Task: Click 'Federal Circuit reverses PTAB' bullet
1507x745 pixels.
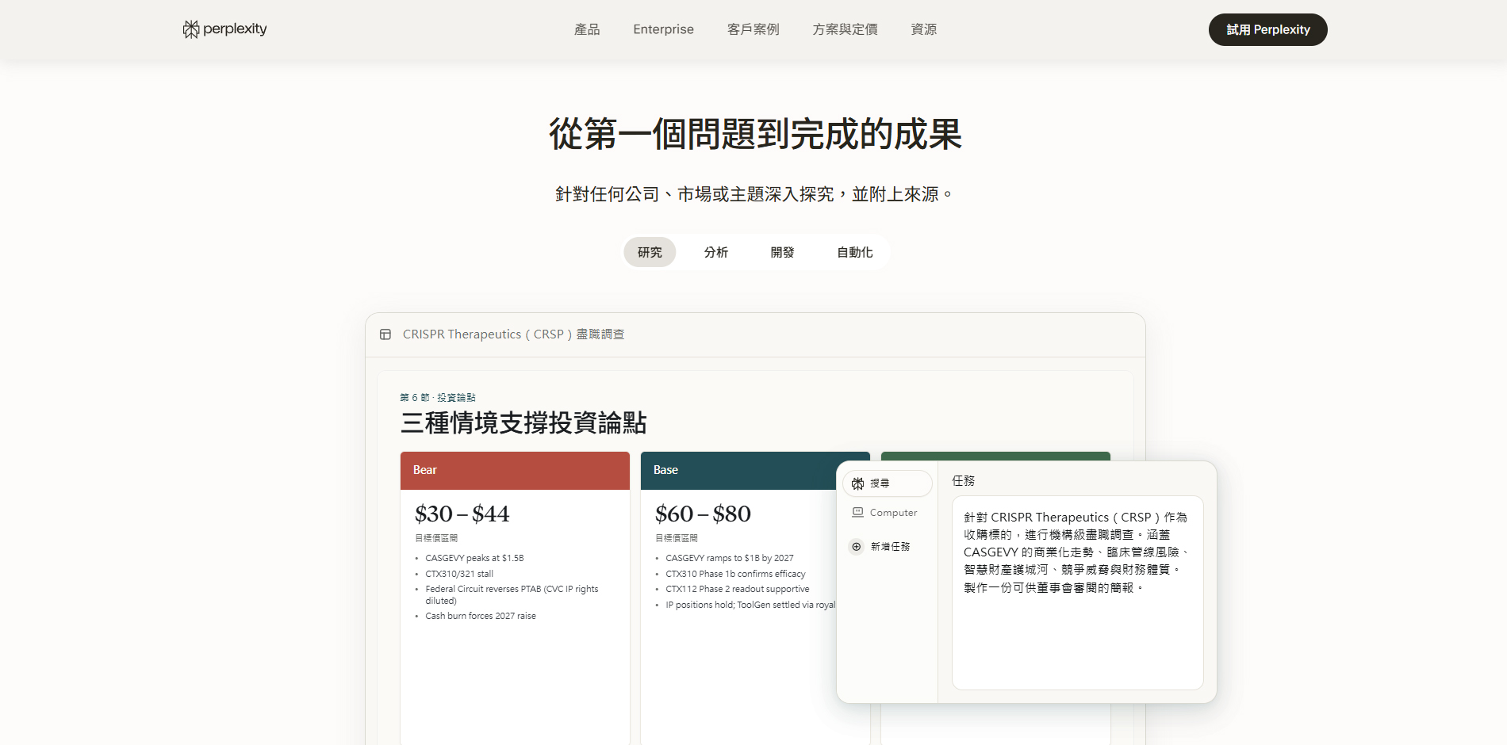Action: 512,594
